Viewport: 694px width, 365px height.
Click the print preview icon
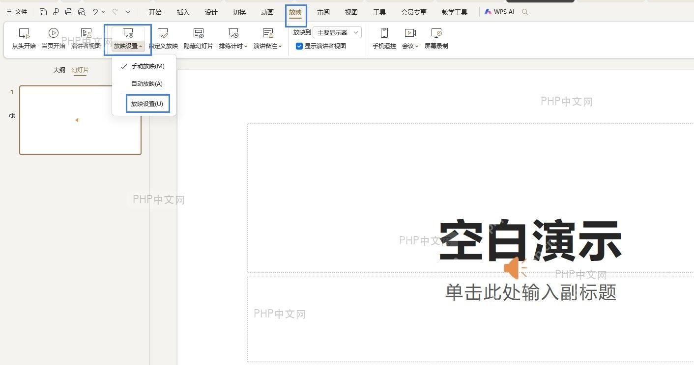[x=82, y=12]
